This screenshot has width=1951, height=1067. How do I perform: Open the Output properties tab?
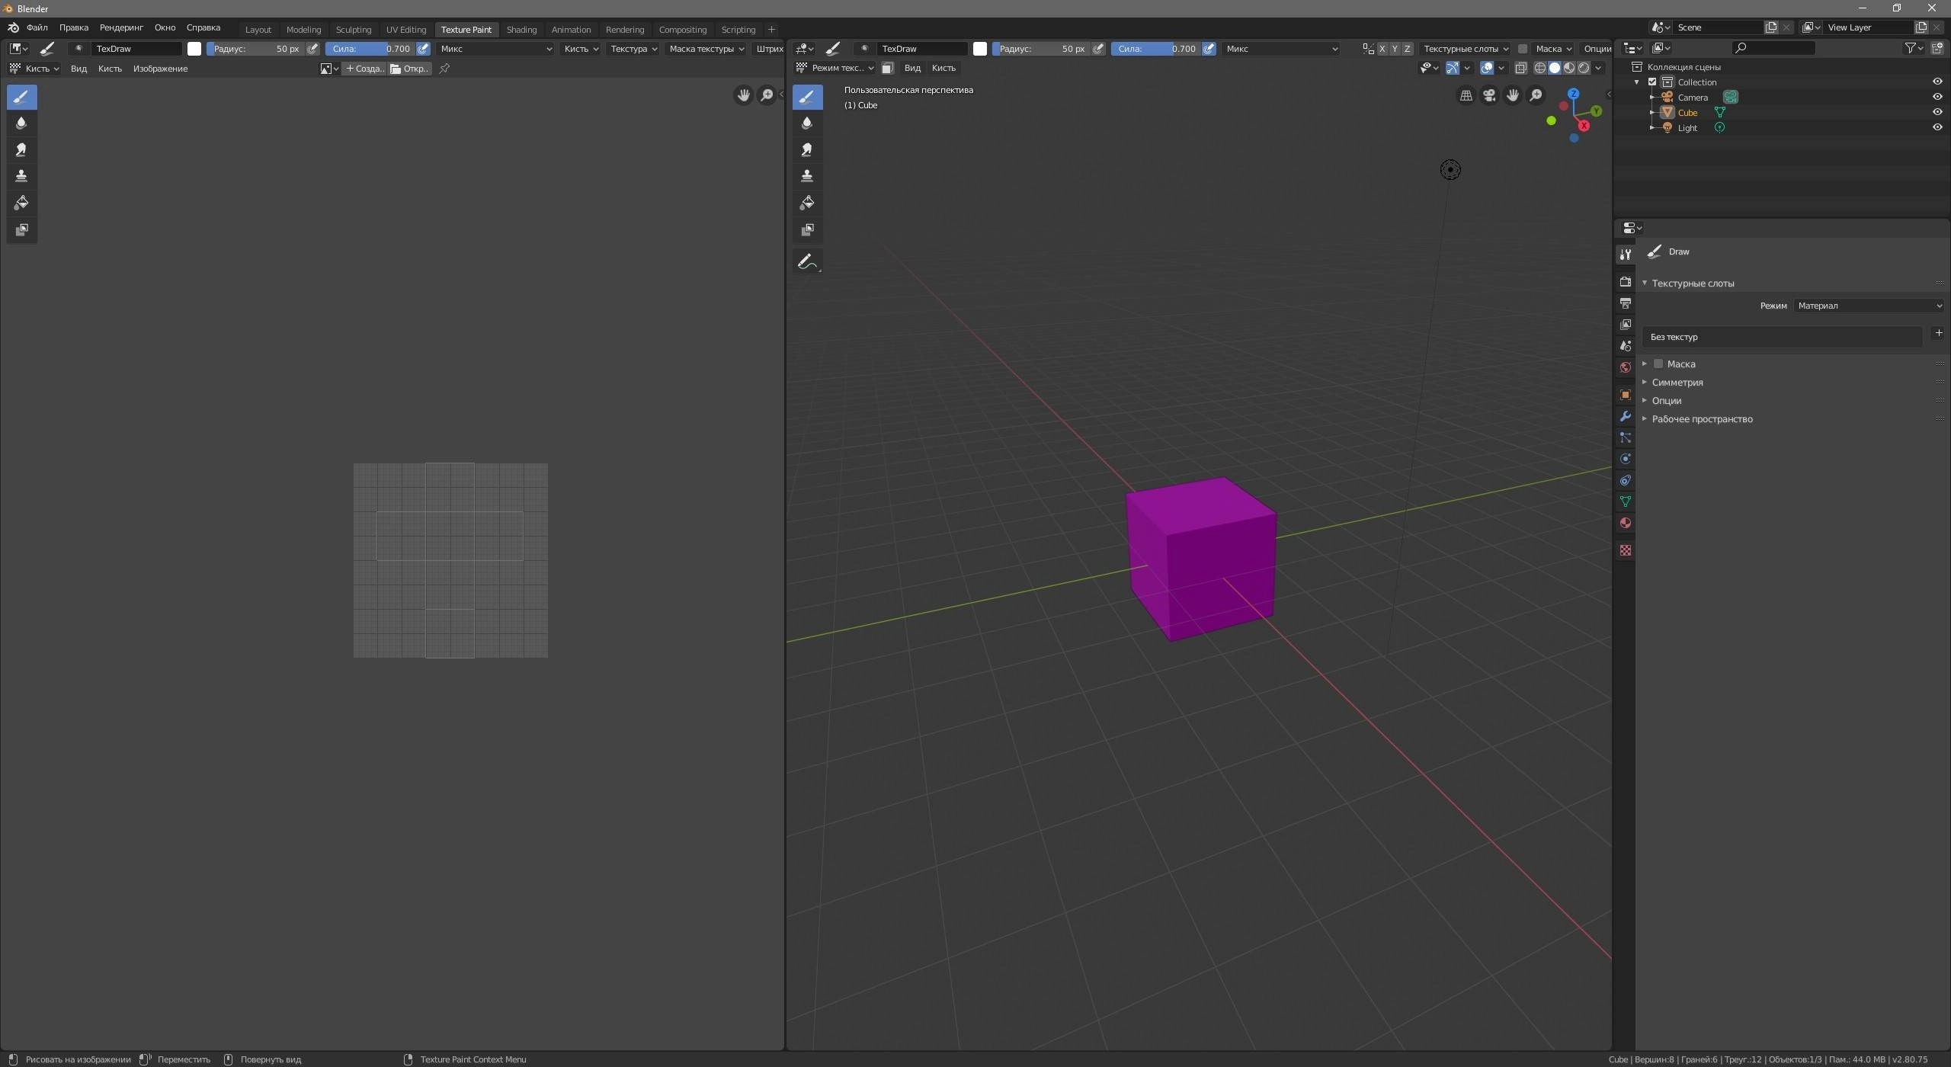pyautogui.click(x=1625, y=303)
